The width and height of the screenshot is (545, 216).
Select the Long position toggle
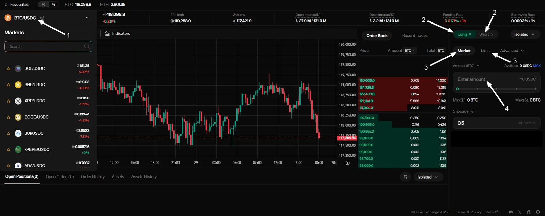464,34
